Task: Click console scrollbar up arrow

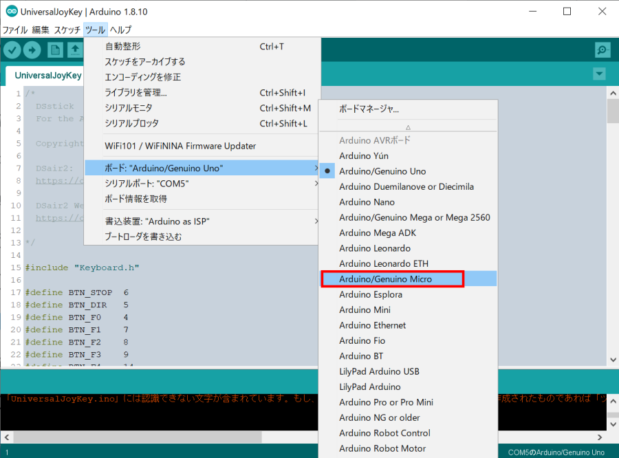Action: click(613, 401)
